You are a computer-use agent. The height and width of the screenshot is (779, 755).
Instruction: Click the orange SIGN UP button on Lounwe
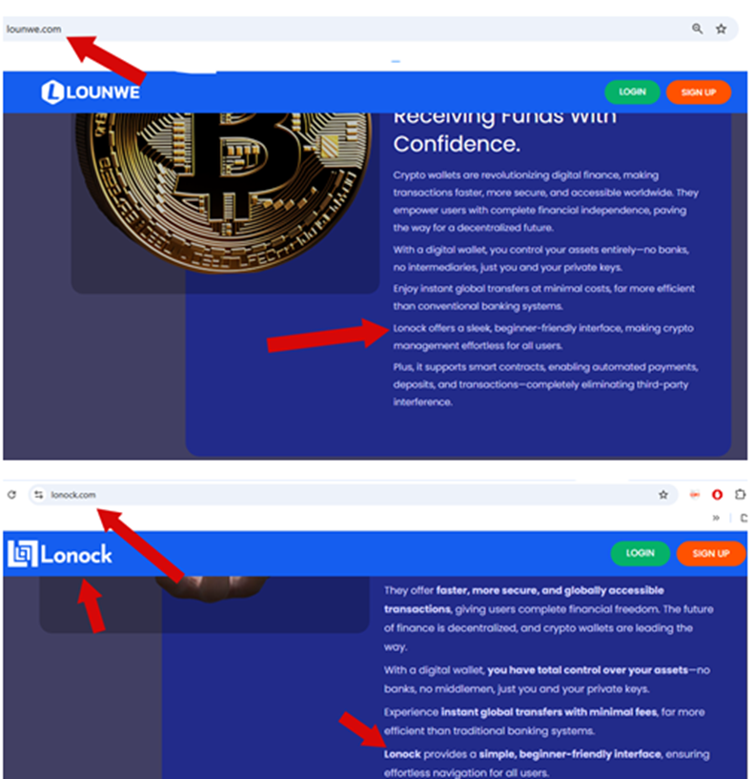[699, 92]
